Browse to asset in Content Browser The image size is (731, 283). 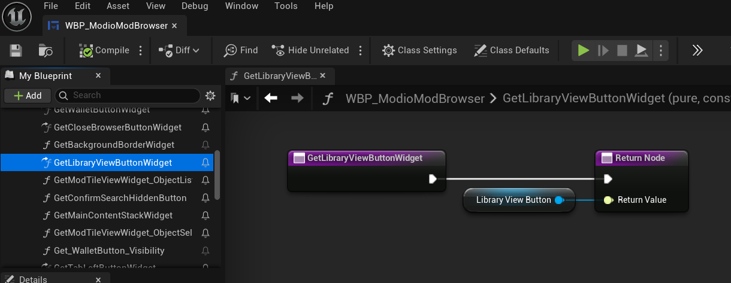point(46,50)
